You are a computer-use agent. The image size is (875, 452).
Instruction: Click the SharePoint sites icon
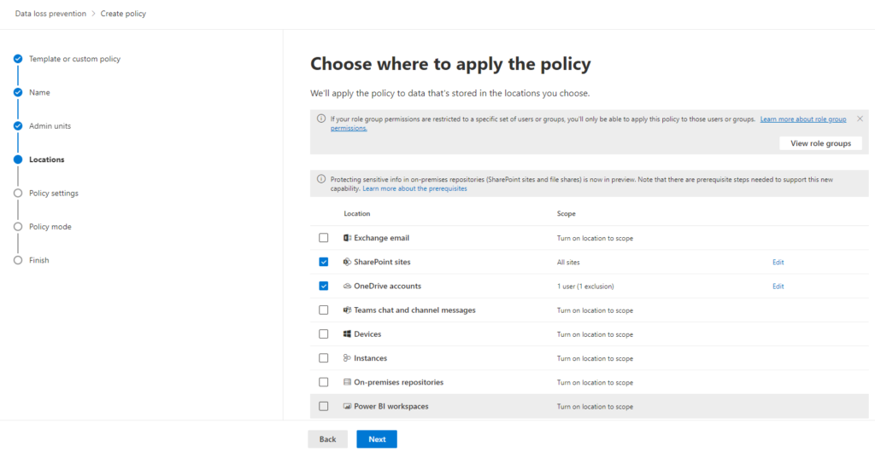[348, 262]
